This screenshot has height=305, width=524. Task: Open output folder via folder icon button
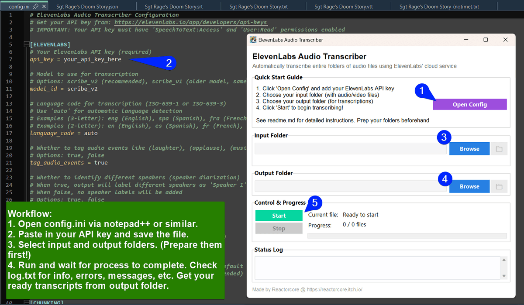coord(499,186)
